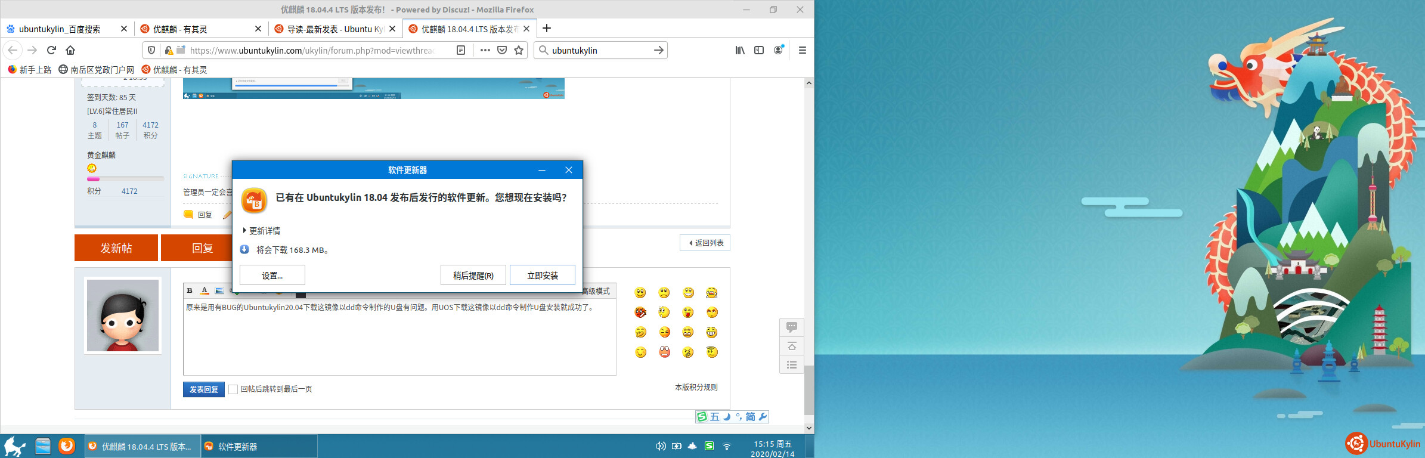This screenshot has width=1425, height=458.
Task: Show the Firefox sidebar panel
Action: (759, 50)
